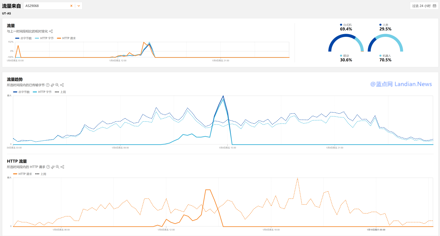Open the 过去 24 小时 time range picker

click(424, 6)
